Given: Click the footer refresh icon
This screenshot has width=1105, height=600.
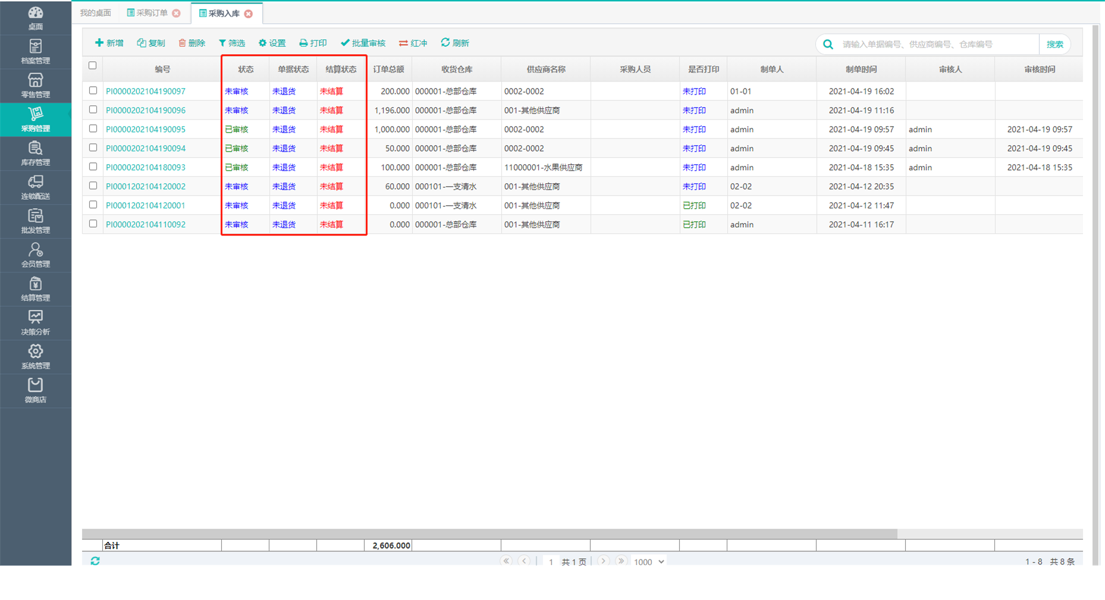Looking at the screenshot, I should tap(95, 561).
